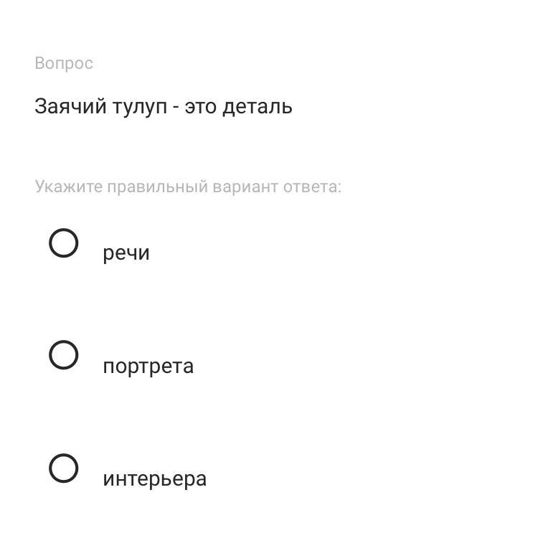The height and width of the screenshot is (538, 538).
Task: Click the word 'деталь' in the question
Action: (258, 107)
